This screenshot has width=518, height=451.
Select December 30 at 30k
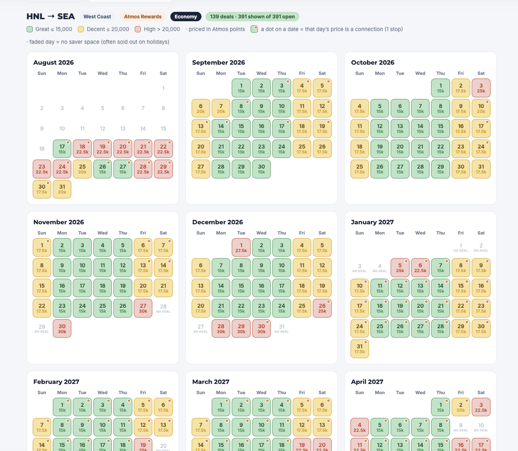[x=261, y=328]
